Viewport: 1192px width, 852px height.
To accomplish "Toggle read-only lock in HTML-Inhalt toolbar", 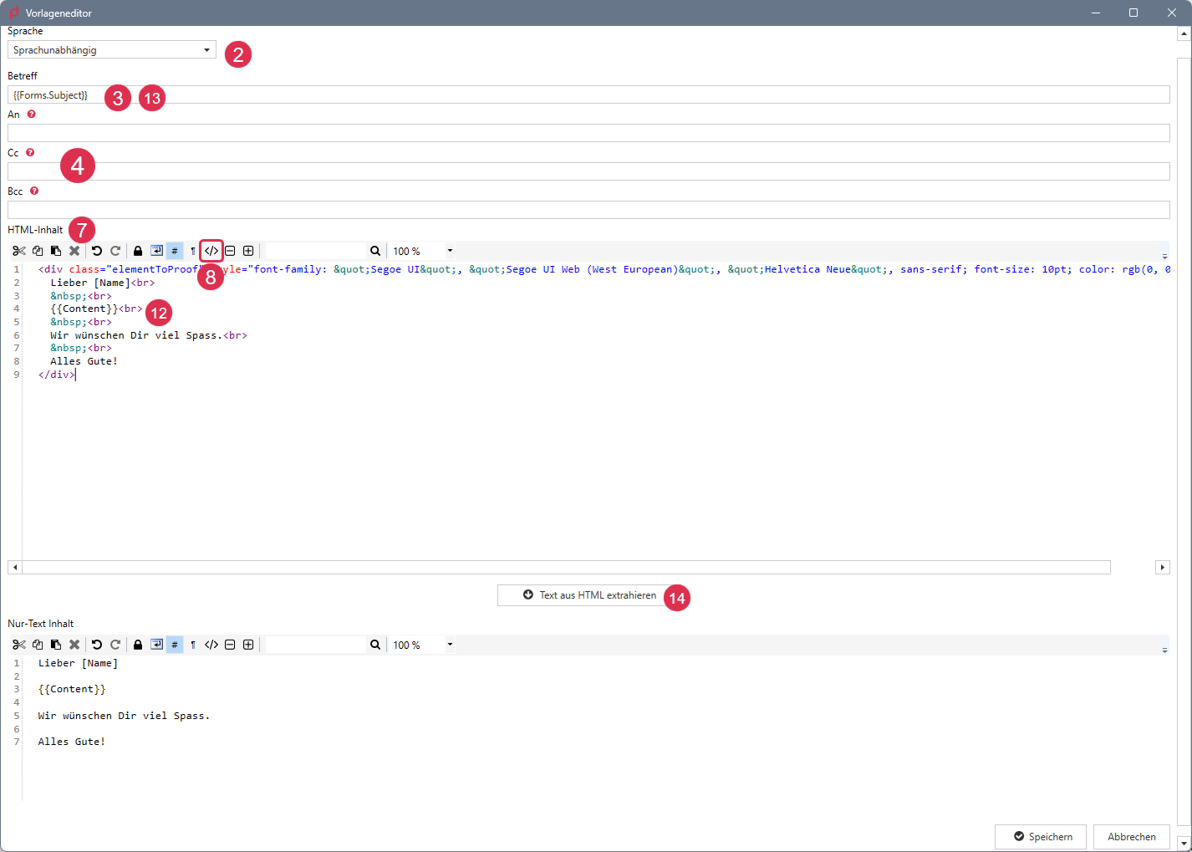I will click(138, 251).
